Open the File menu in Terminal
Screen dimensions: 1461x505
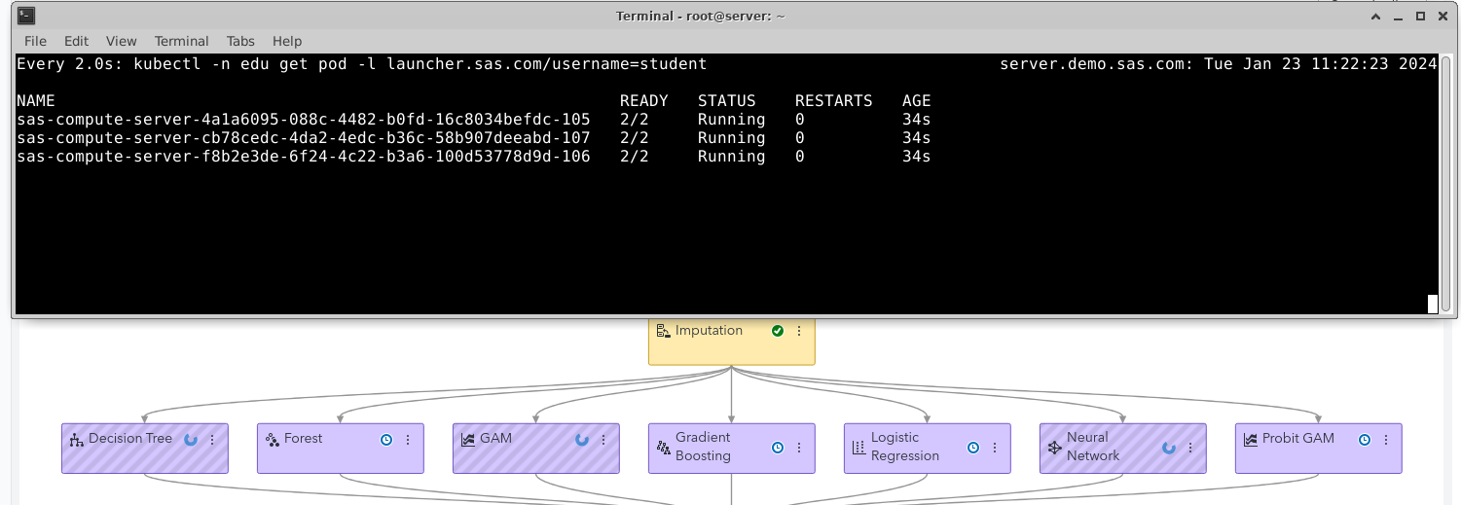tap(35, 41)
